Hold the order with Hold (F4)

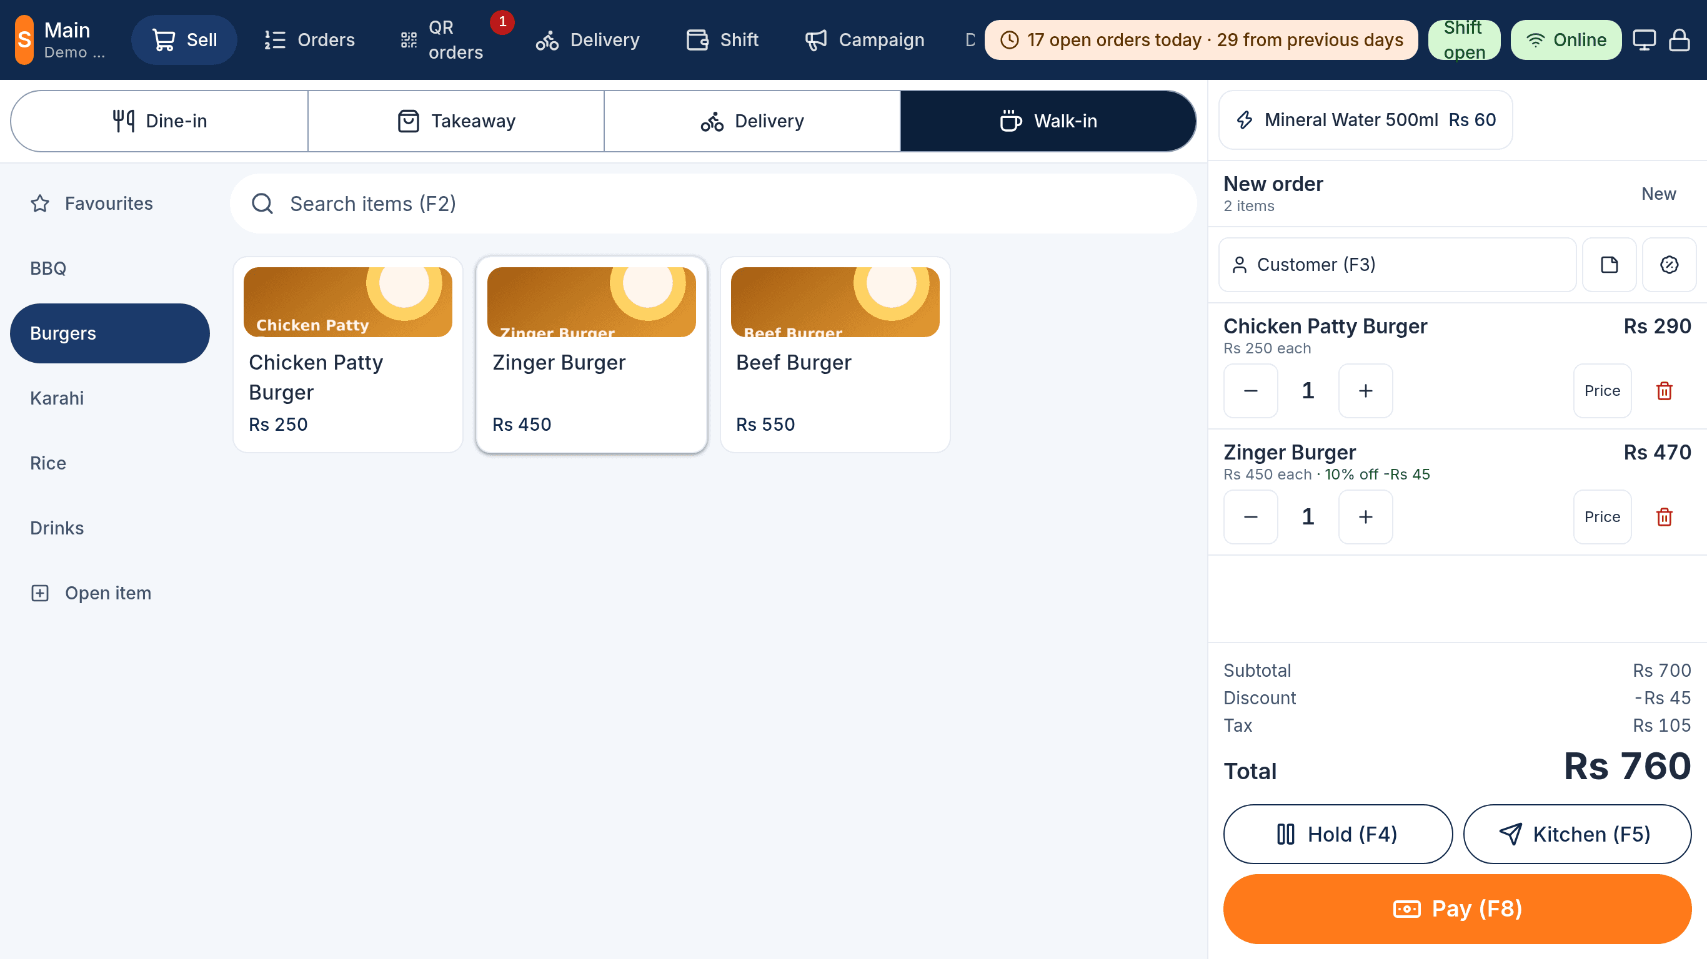pyautogui.click(x=1338, y=834)
